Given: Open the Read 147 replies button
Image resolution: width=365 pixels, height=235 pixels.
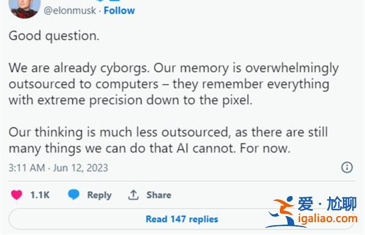Looking at the screenshot, I should pos(182,219).
